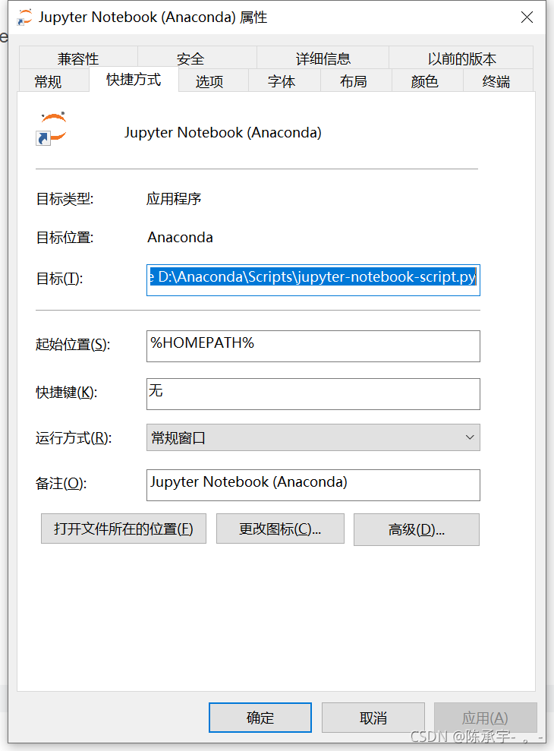554x751 pixels.
Task: Click the 目标(T) label
Action: pyautogui.click(x=59, y=278)
